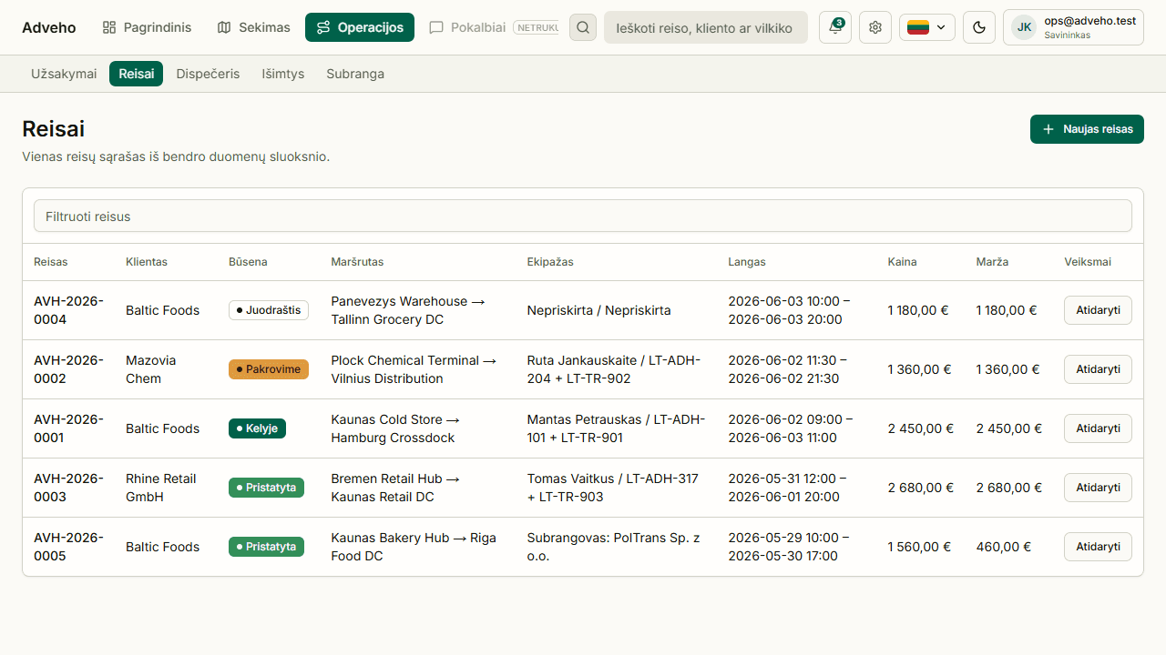1166x655 pixels.
Task: Open trip AVH-2026-0002 with Atidaryti
Action: point(1098,369)
